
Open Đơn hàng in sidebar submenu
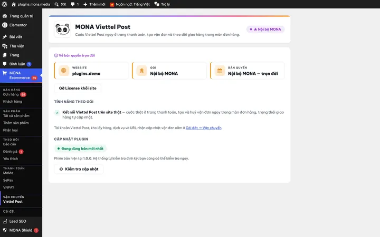(11, 94)
